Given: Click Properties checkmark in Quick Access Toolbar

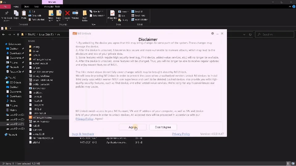Looking at the screenshot, I should [x=2, y=28].
